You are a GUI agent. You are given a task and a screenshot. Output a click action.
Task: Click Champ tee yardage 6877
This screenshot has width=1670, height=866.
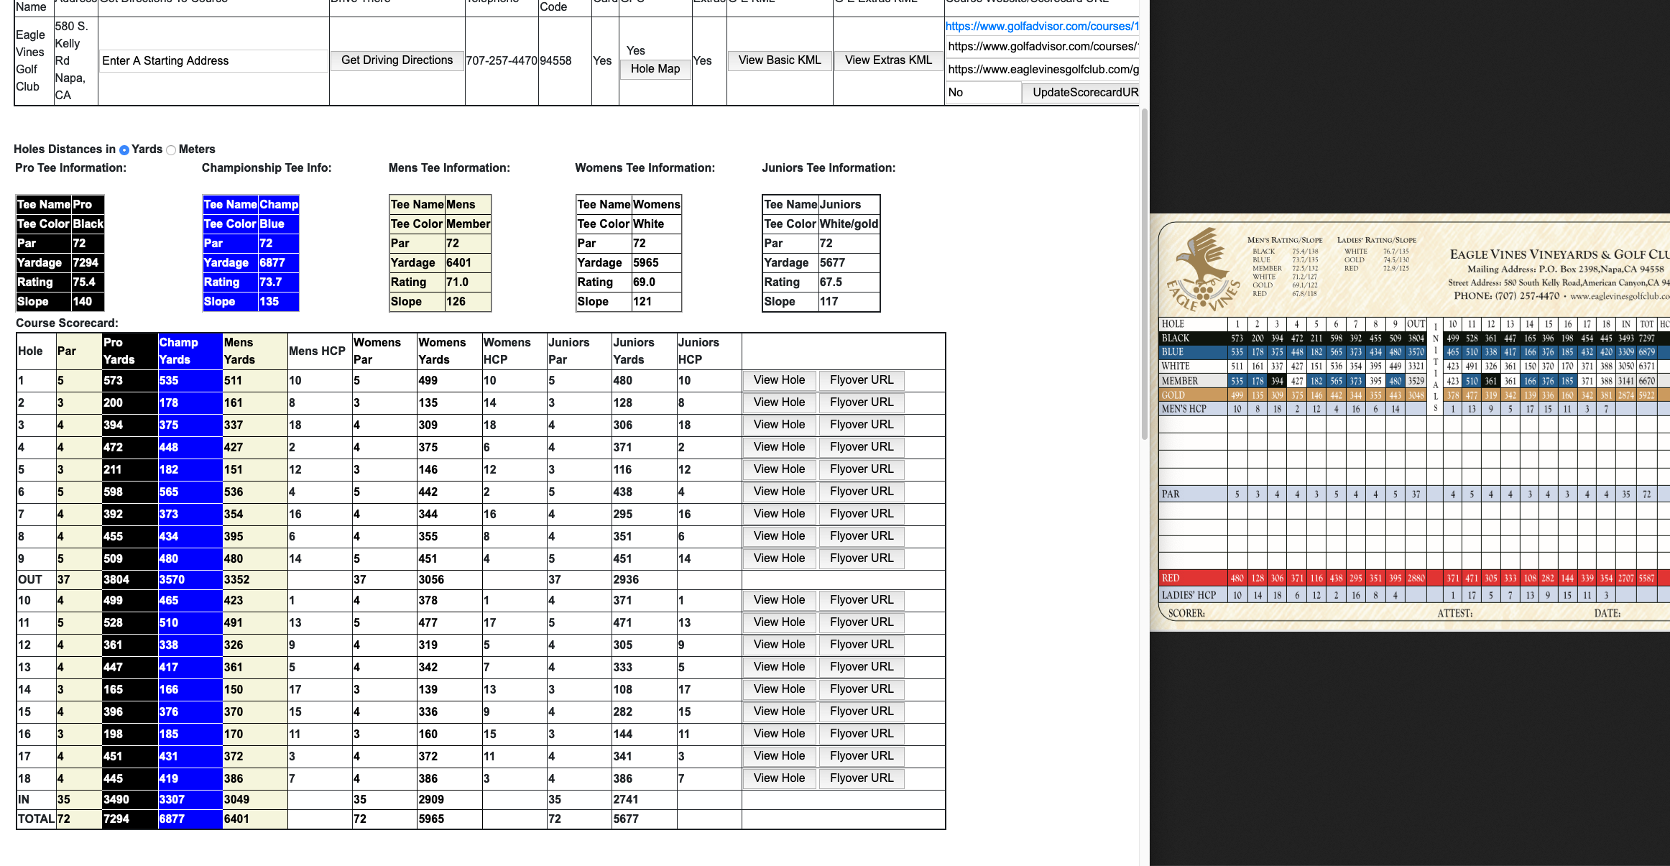272,263
